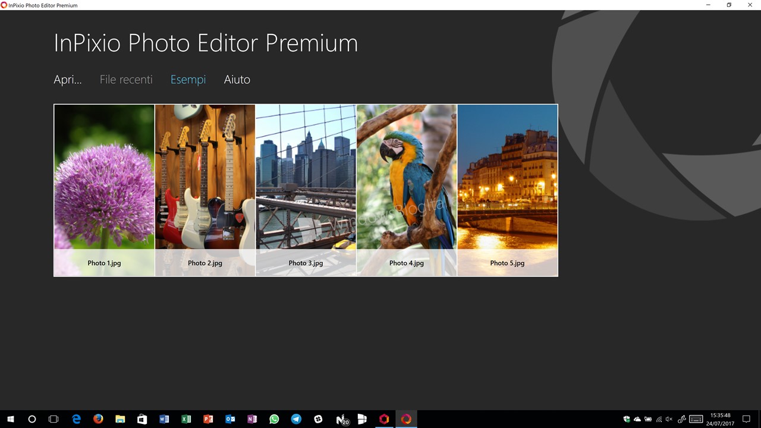Open the Photo 4.jpg parrot sample
Screen dimensions: 761x428
coord(407,190)
